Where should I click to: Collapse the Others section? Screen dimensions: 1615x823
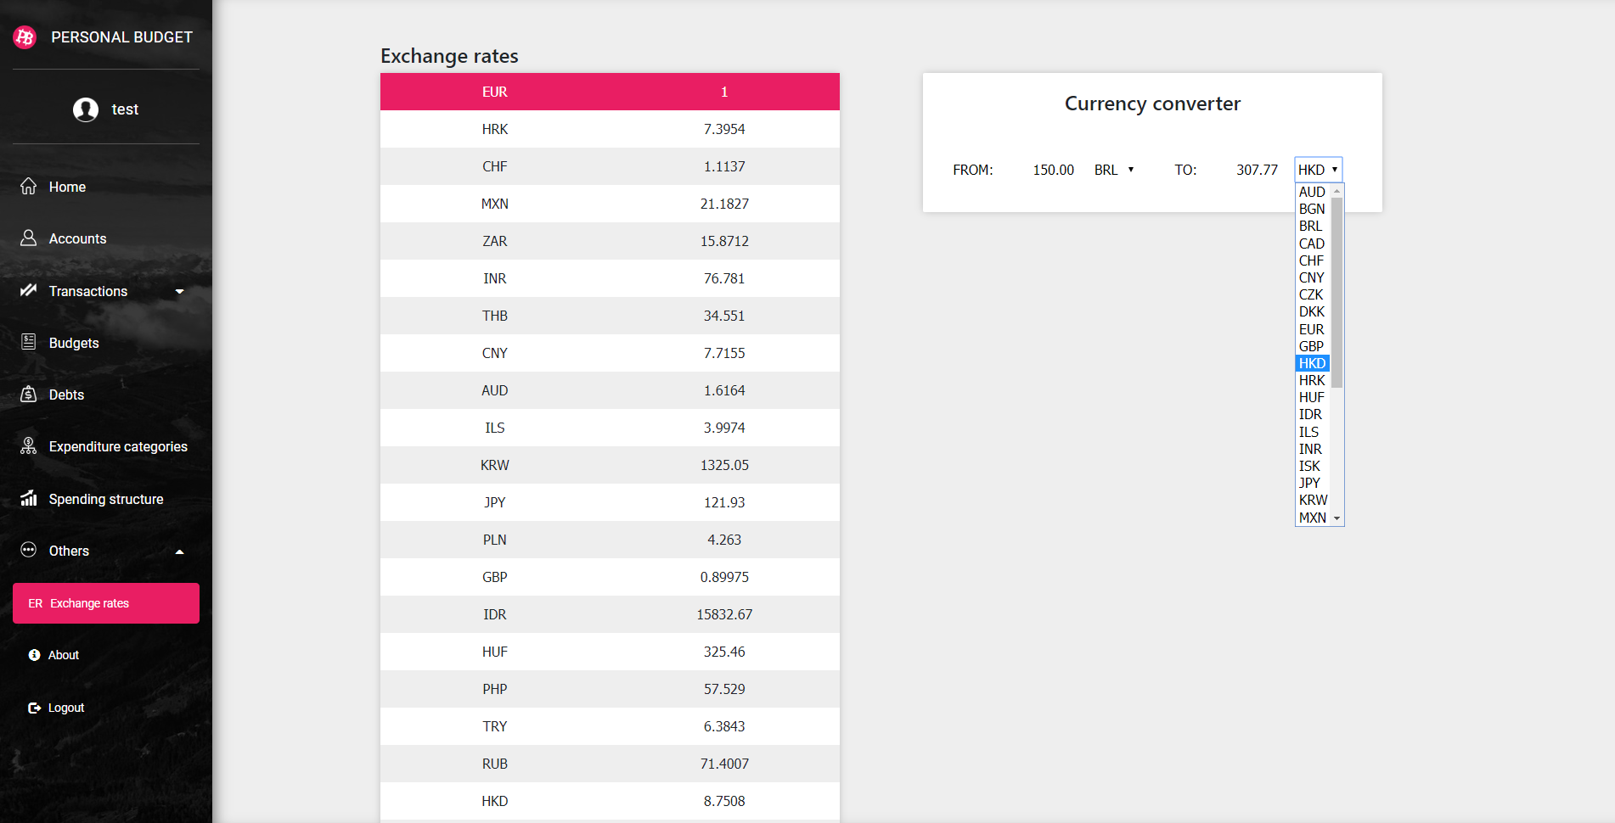click(180, 551)
